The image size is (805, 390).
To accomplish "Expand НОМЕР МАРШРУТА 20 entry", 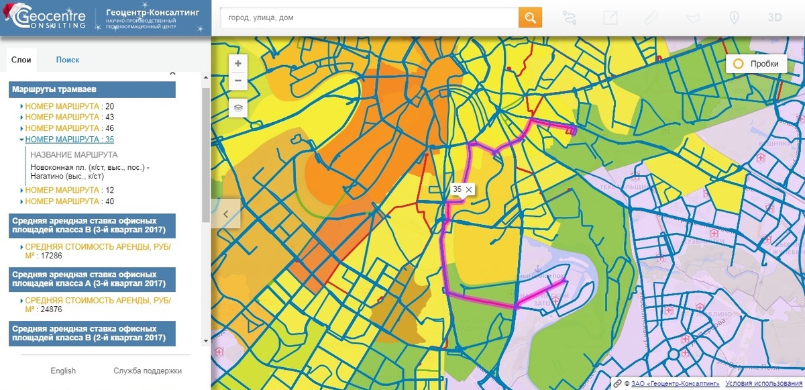I will point(67,106).
